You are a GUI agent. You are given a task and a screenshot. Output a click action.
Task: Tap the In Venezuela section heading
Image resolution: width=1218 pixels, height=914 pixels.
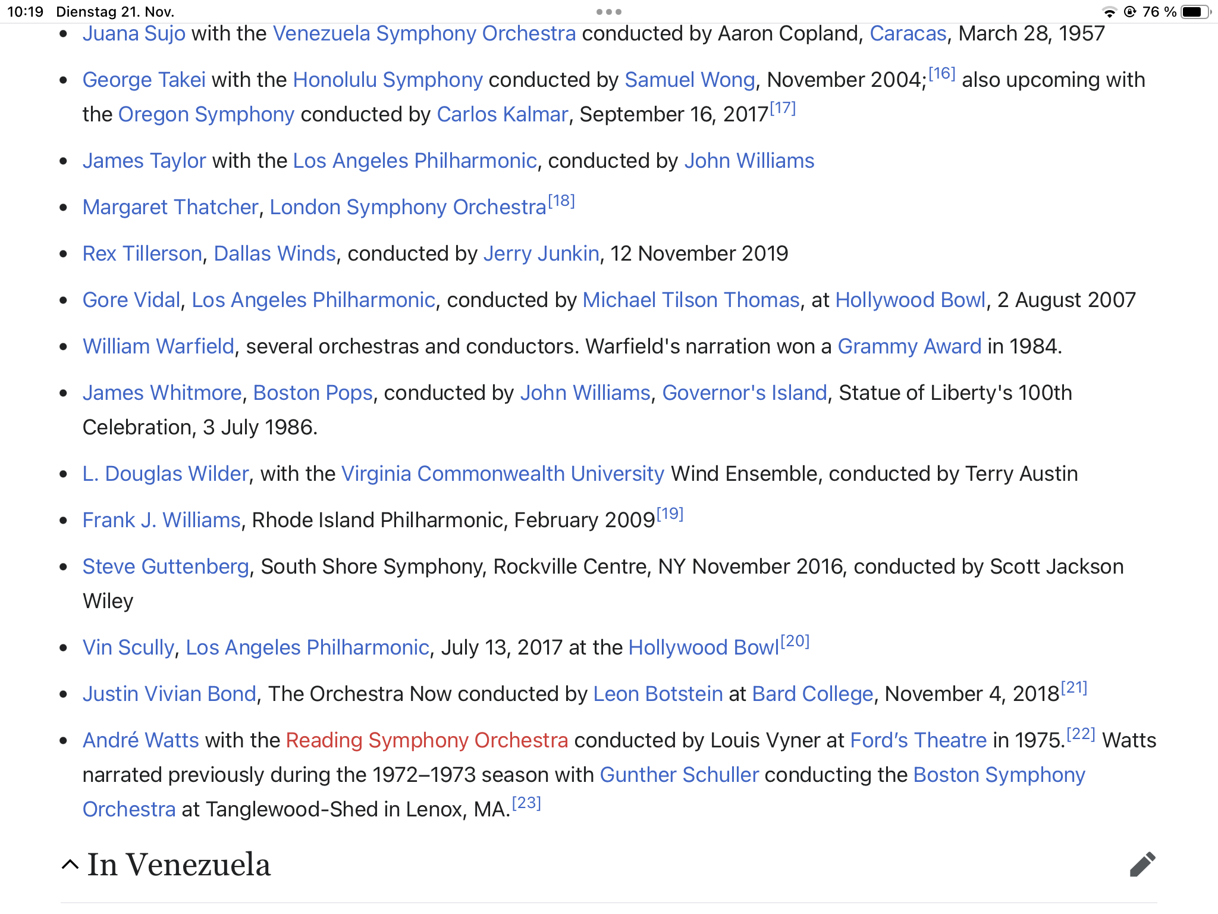click(178, 865)
